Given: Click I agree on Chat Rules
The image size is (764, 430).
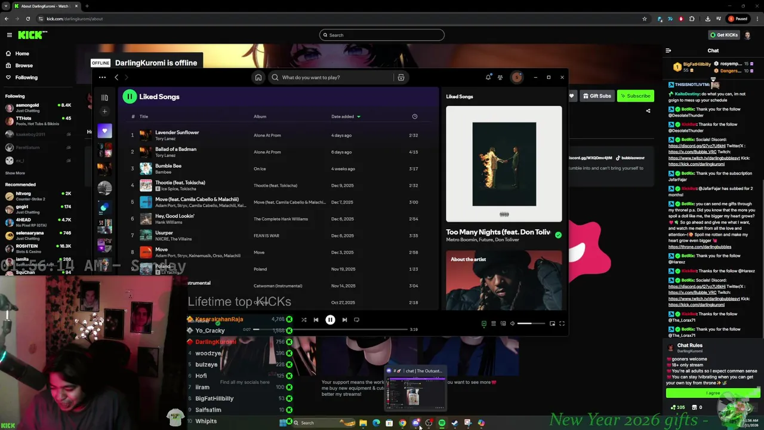Looking at the screenshot, I should pos(713,393).
